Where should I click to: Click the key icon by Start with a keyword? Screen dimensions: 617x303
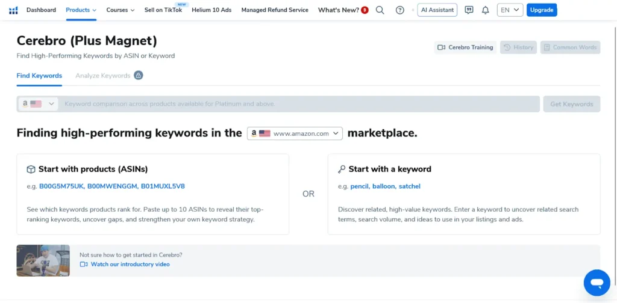point(342,169)
